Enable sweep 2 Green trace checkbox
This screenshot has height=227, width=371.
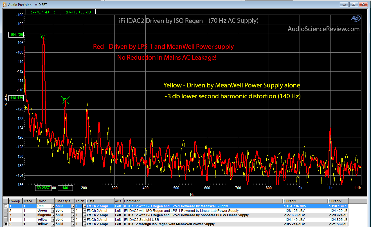pos(6,210)
